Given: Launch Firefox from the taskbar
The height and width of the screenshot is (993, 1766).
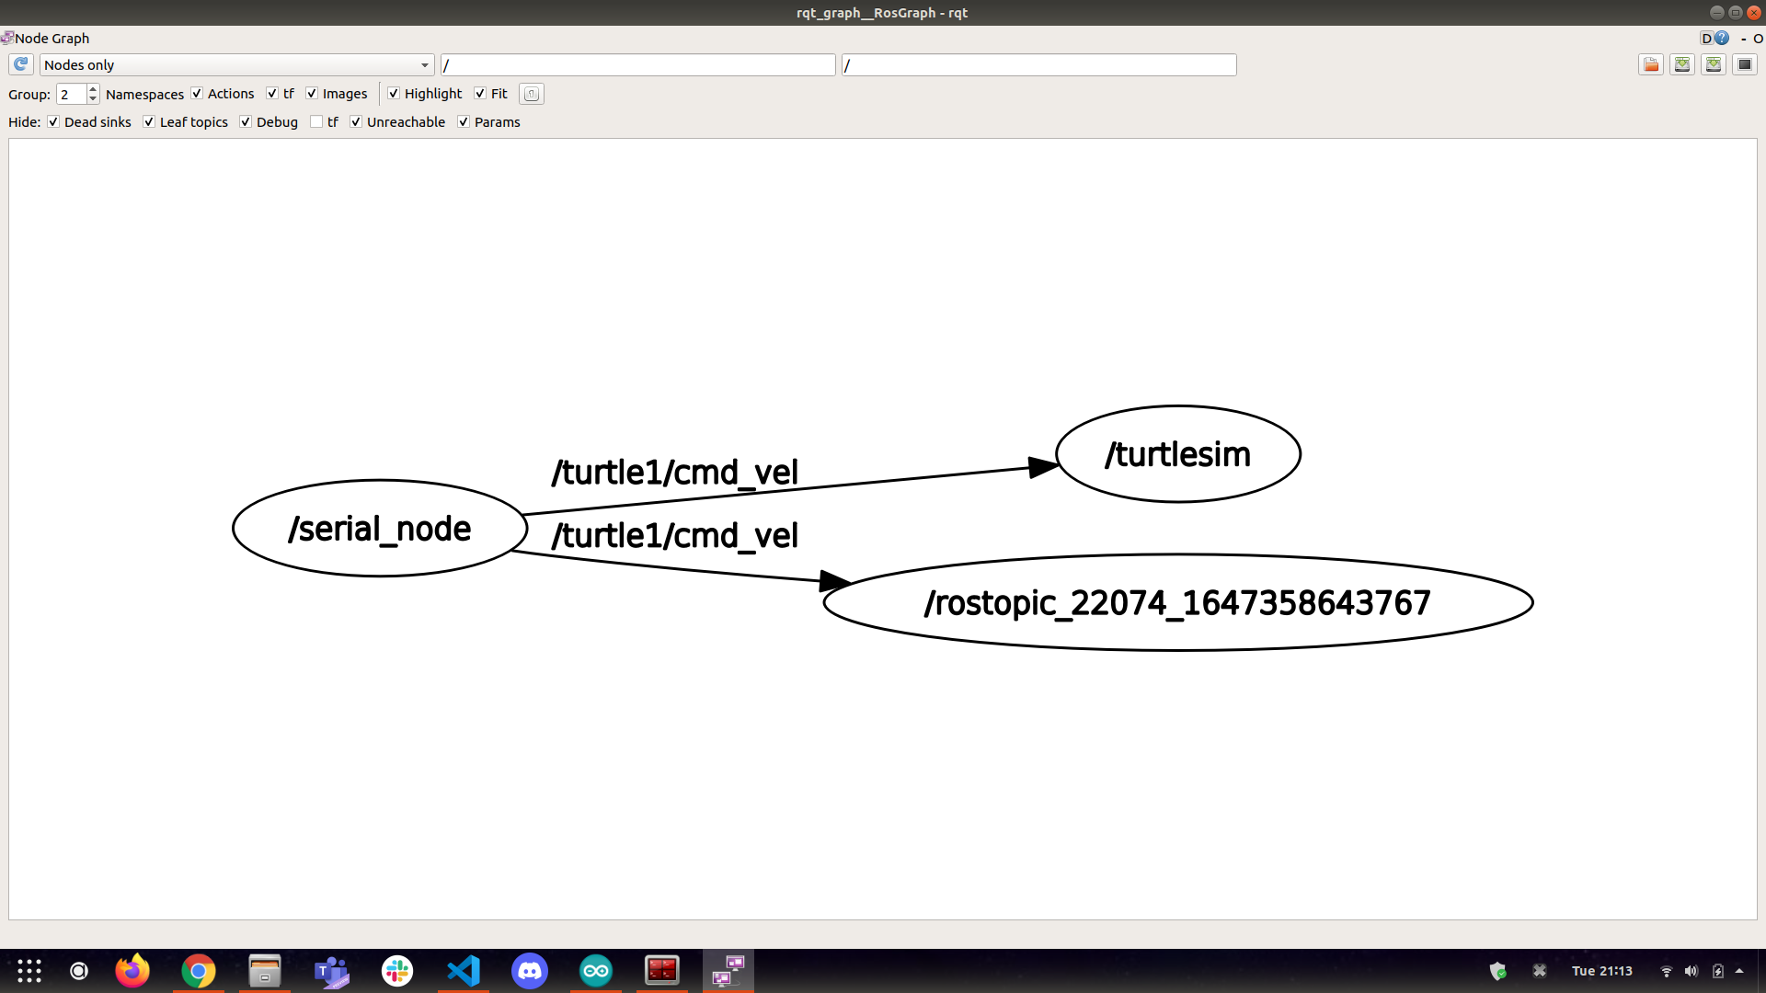Looking at the screenshot, I should (x=132, y=971).
